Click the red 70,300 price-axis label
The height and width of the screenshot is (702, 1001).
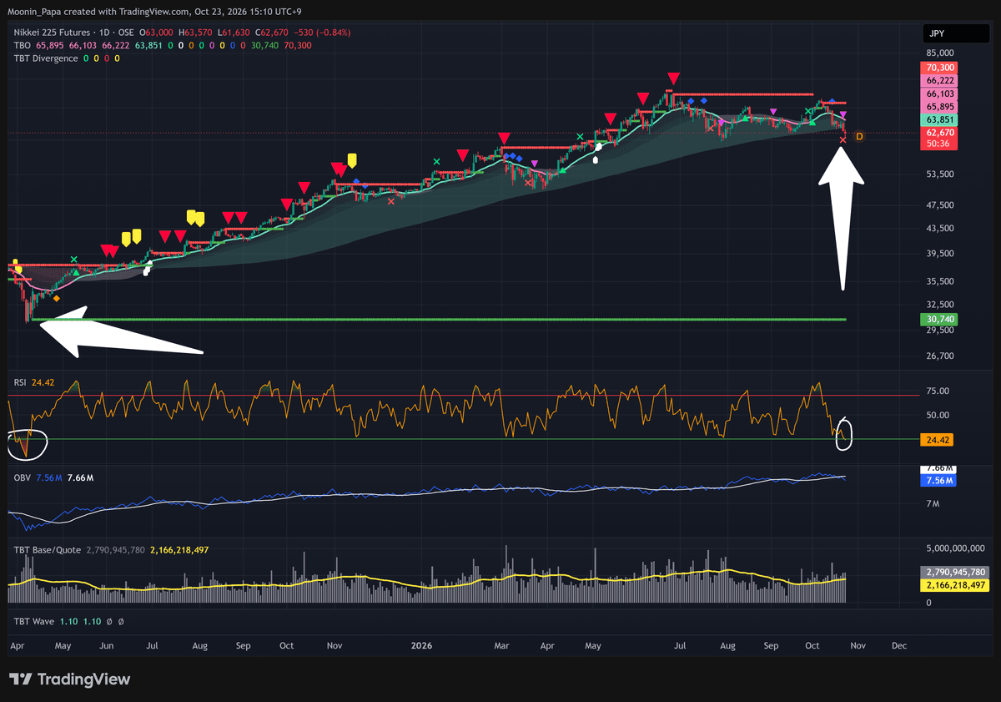(939, 68)
